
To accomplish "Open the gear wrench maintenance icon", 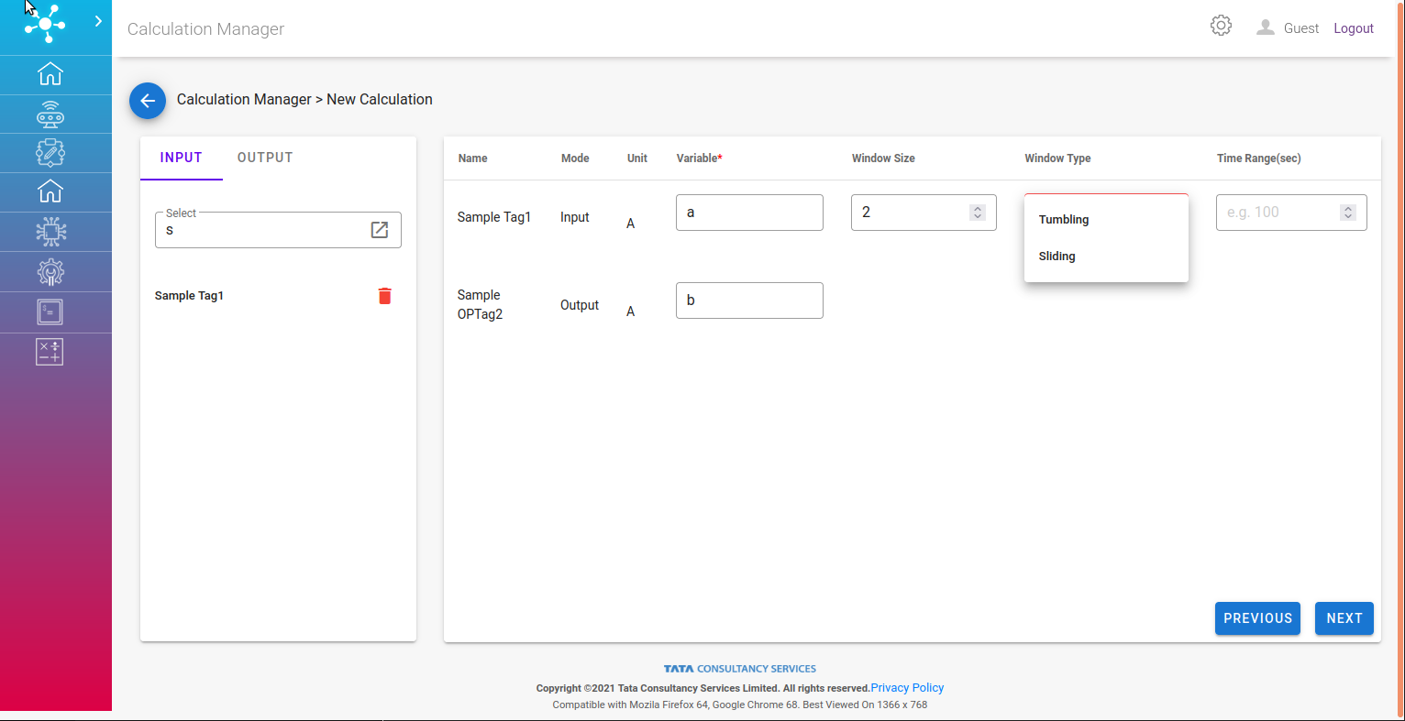I will coord(50,271).
